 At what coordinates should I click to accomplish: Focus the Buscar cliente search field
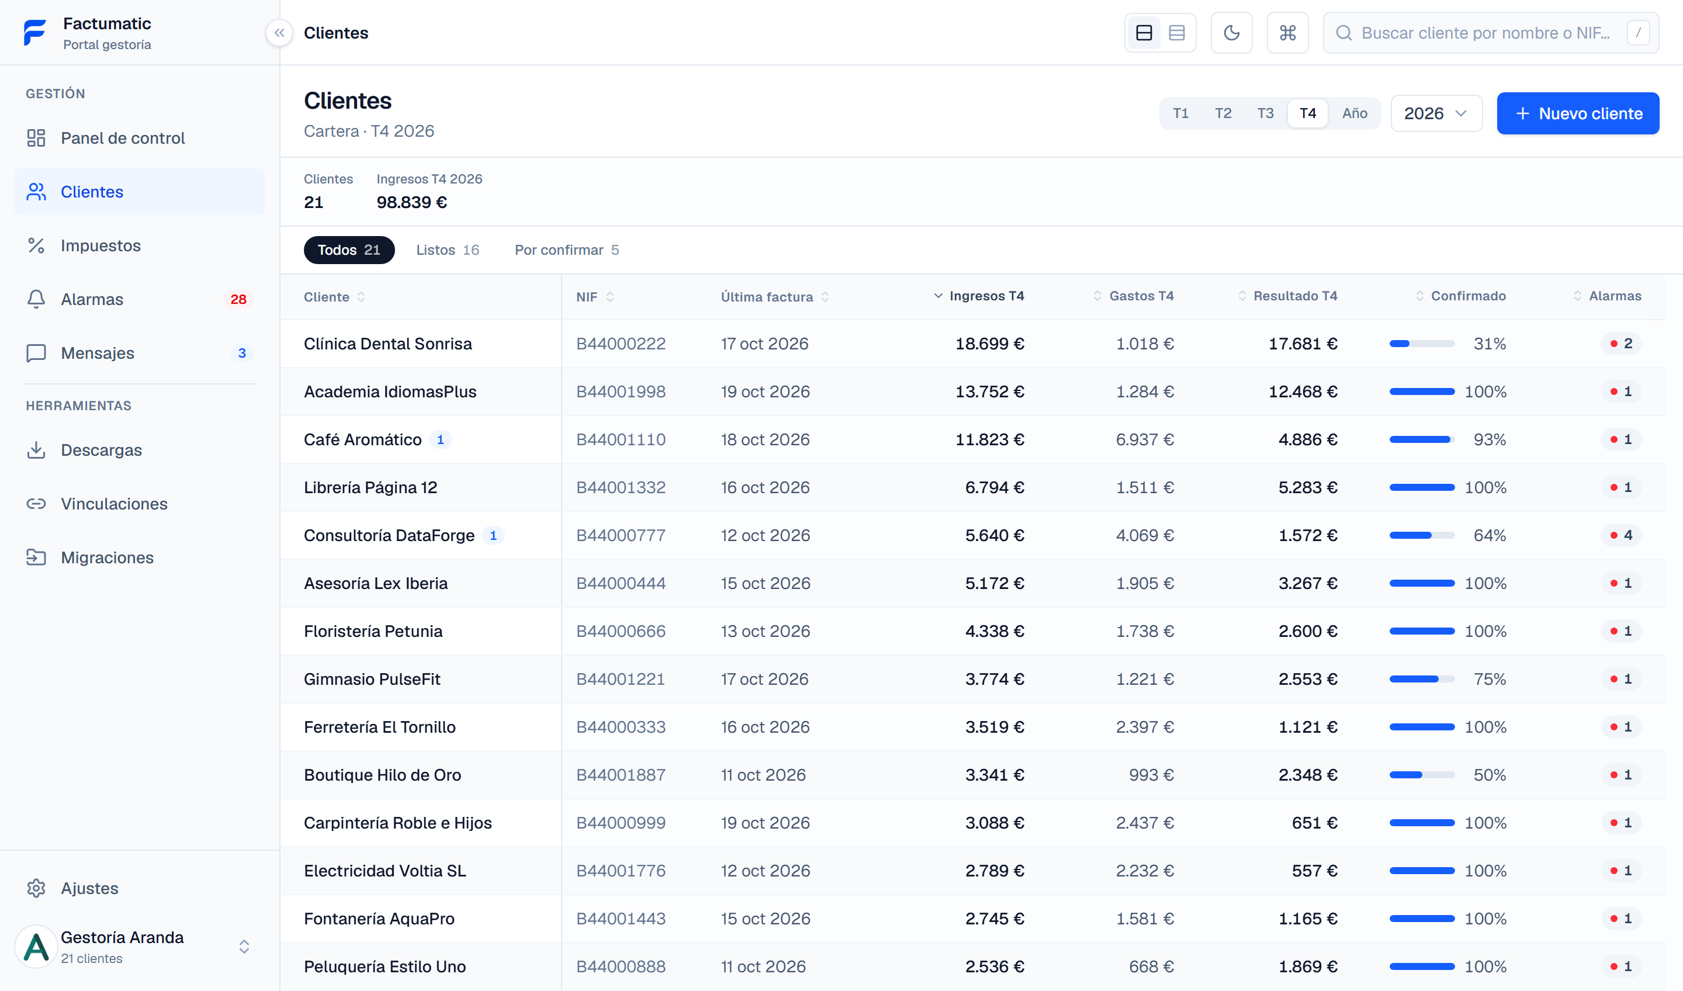1491,33
